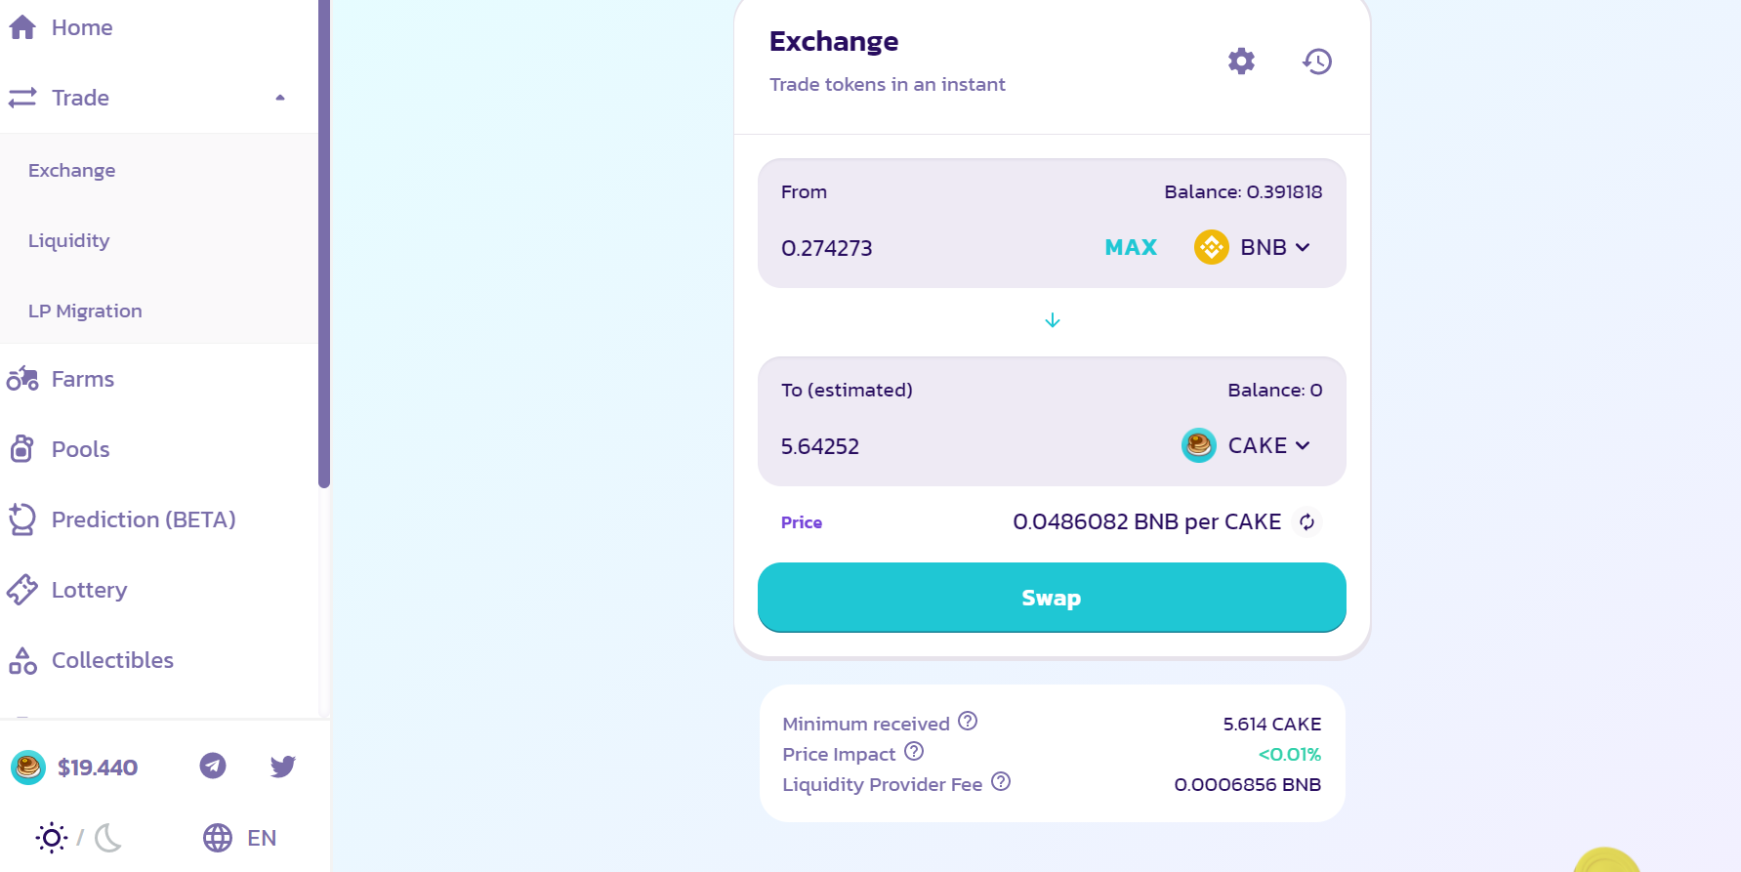Click the swap direction arrow between tokens
Image resolution: width=1741 pixels, height=872 pixels.
[1053, 320]
